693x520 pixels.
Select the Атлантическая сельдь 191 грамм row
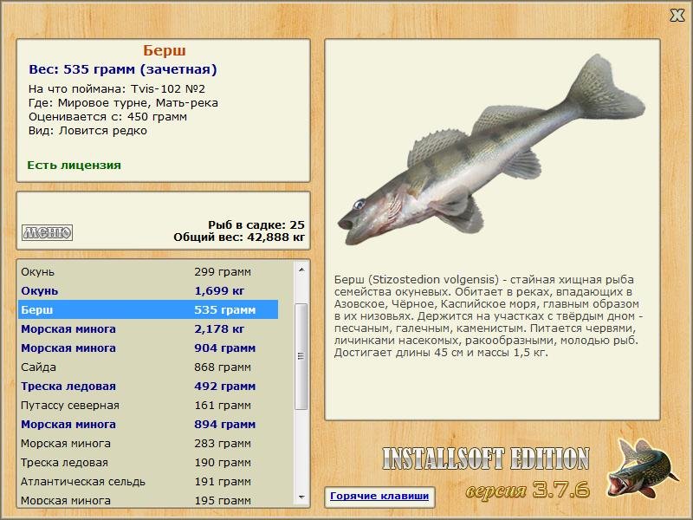click(149, 481)
